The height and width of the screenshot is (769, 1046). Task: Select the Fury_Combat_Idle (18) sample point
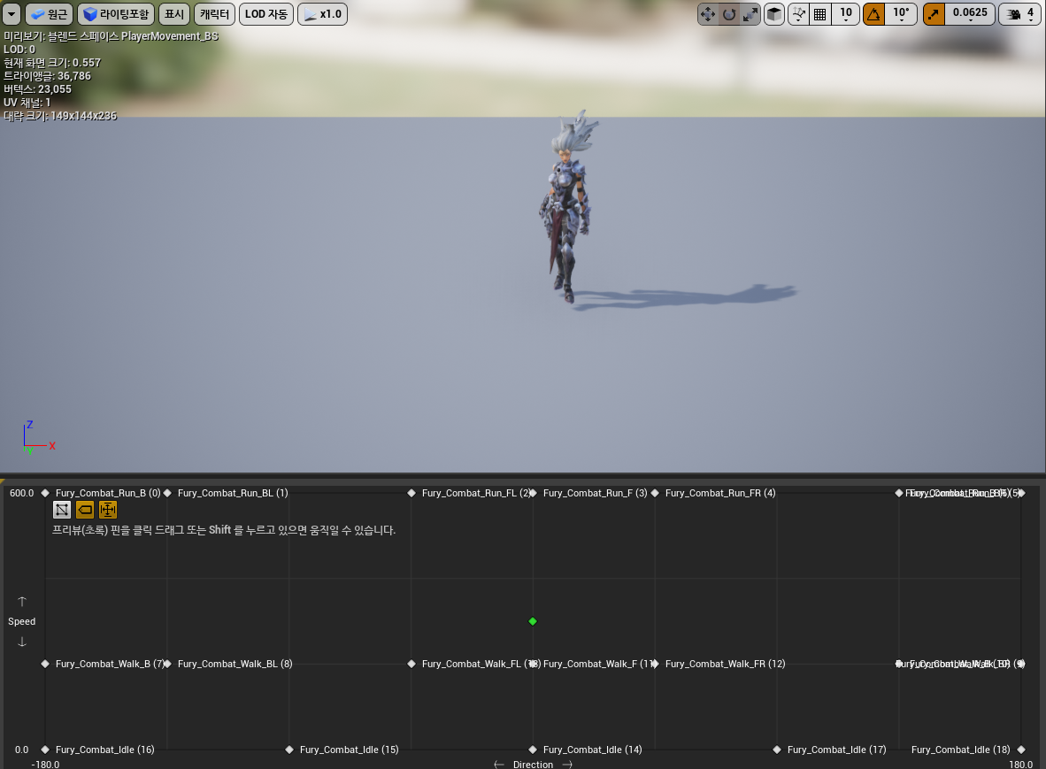coord(1021,750)
